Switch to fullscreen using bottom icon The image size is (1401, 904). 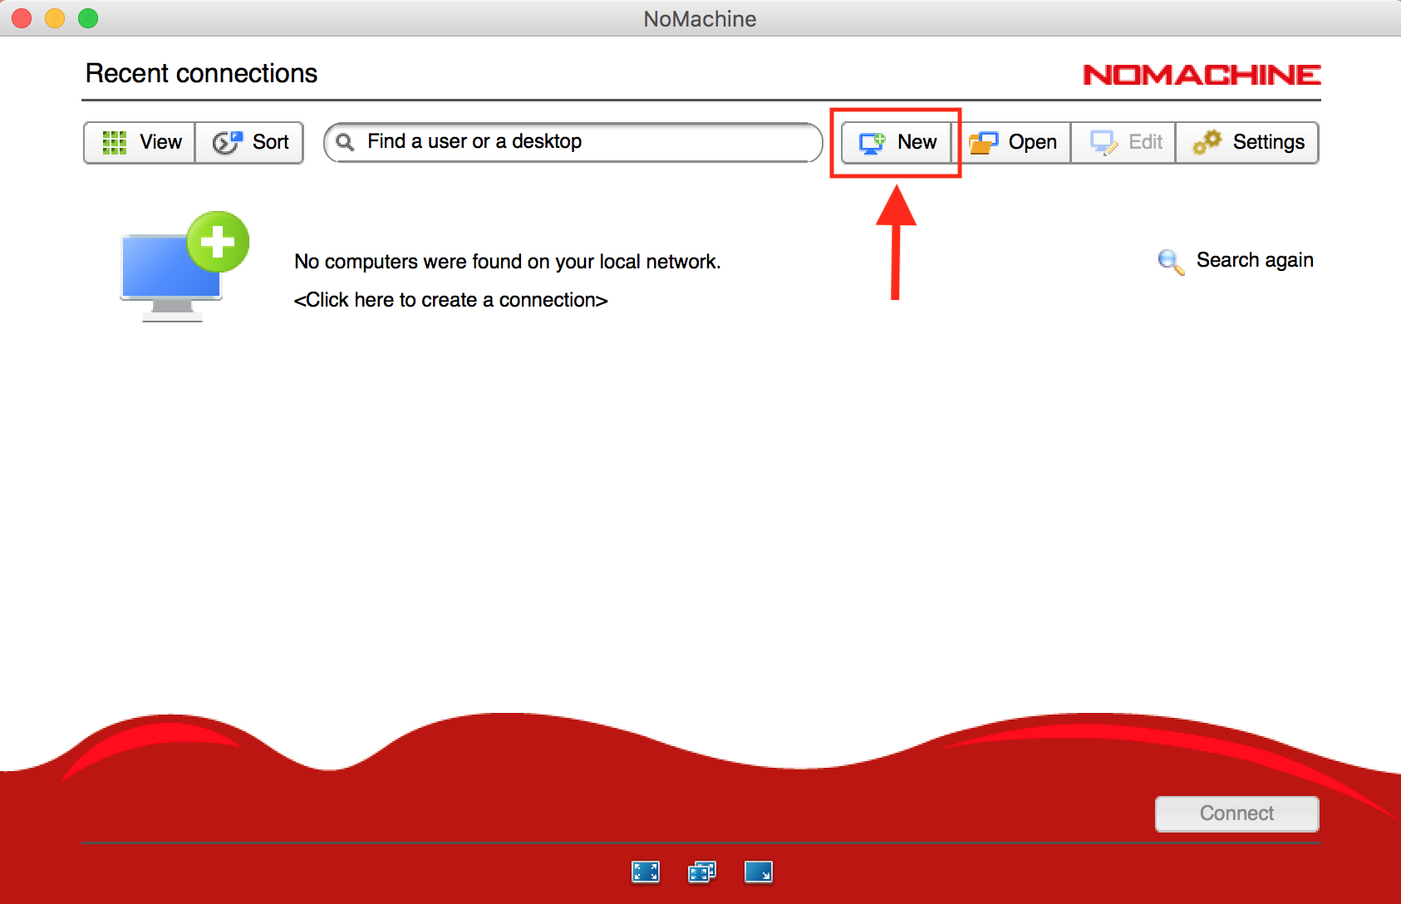[646, 872]
